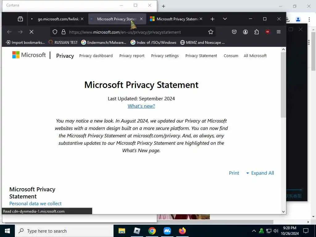Click the Firefox page scrollbar thumb
The height and width of the screenshot is (237, 316).
point(283,85)
